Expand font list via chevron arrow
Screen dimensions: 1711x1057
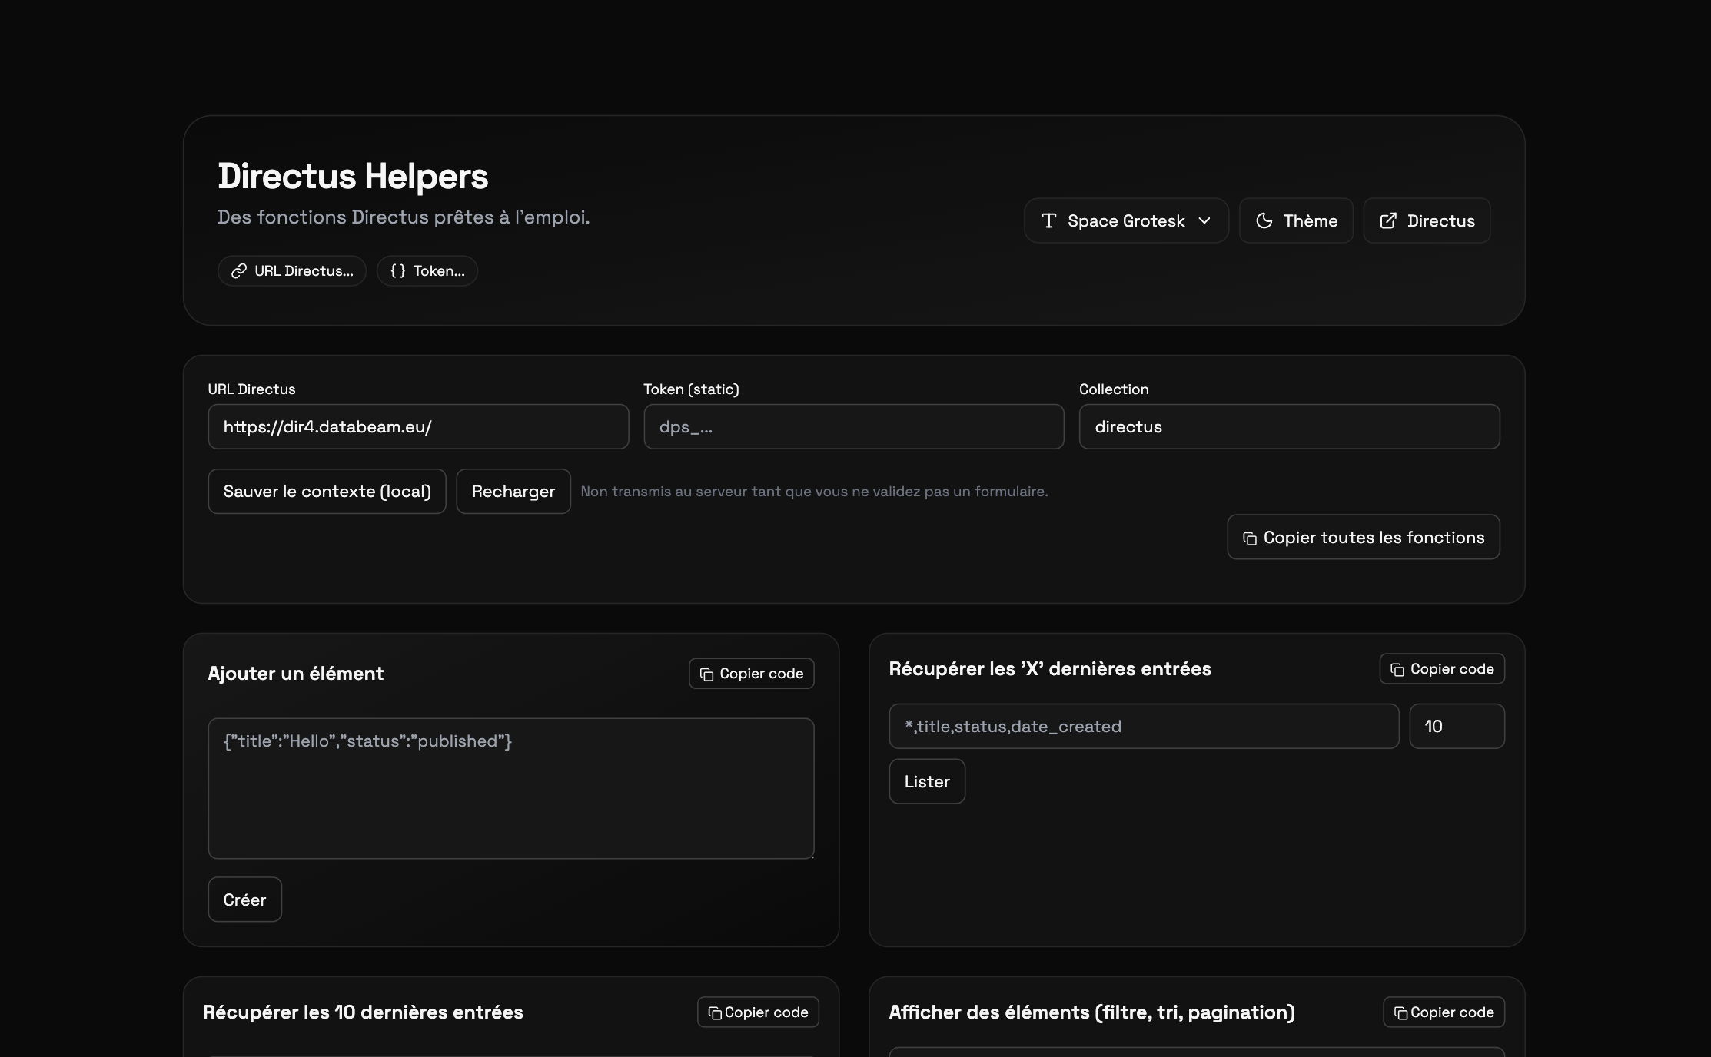[x=1204, y=221]
